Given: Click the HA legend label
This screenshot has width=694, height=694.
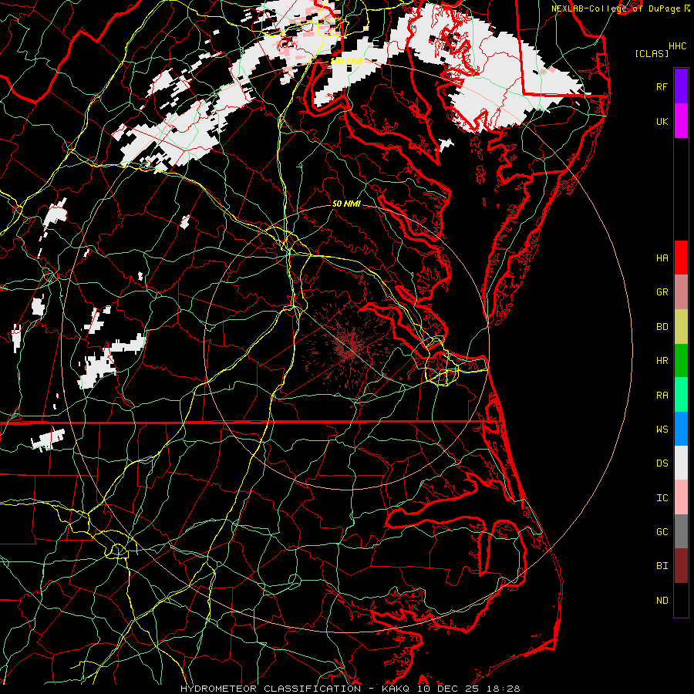Looking at the screenshot, I should click(x=662, y=258).
